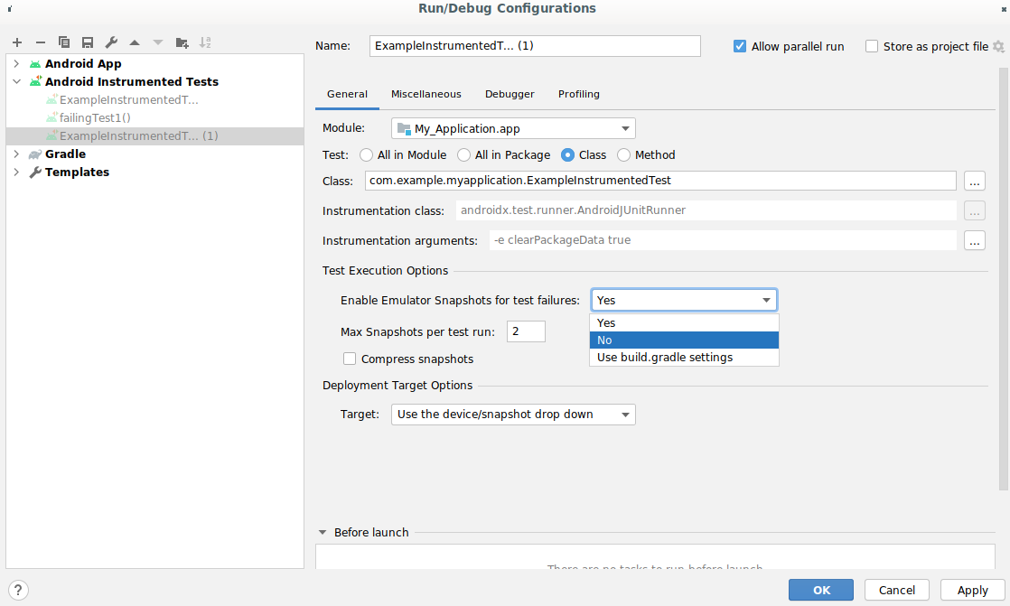Image resolution: width=1010 pixels, height=606 pixels.
Task: Open the deployment Target dropdown
Action: [513, 415]
